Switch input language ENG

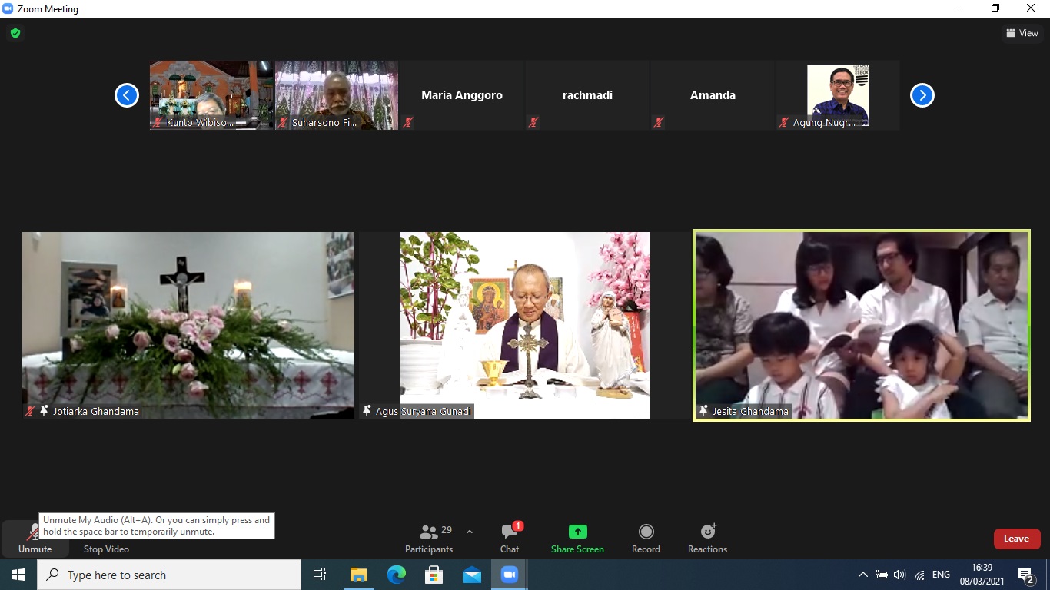coord(941,575)
